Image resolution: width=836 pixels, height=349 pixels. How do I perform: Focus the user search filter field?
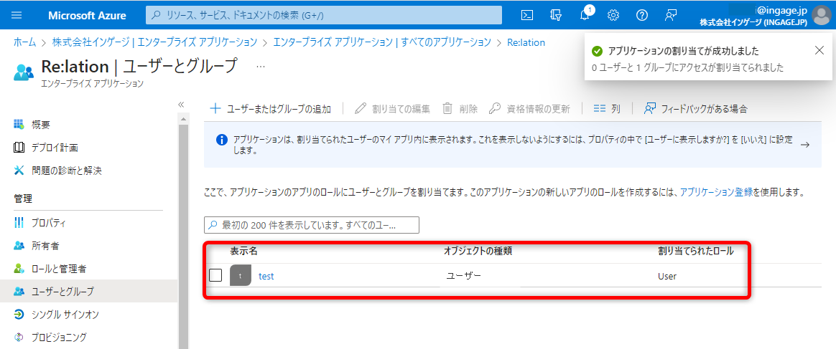coord(312,225)
